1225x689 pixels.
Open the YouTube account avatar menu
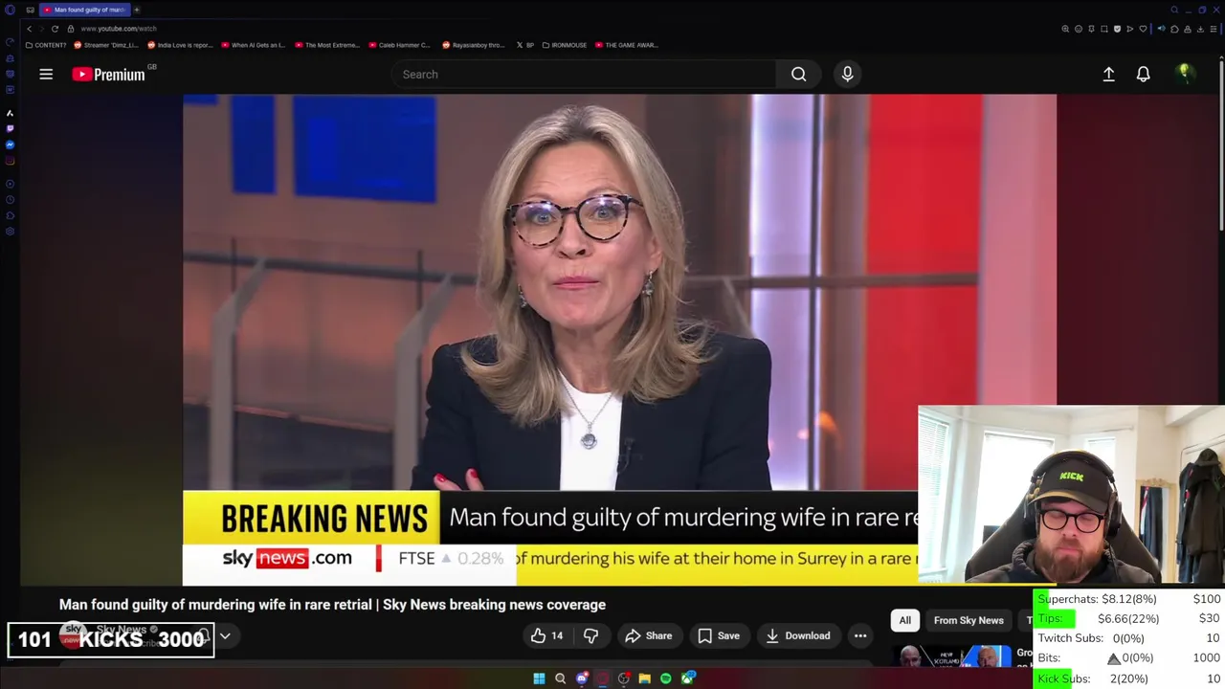(1184, 74)
